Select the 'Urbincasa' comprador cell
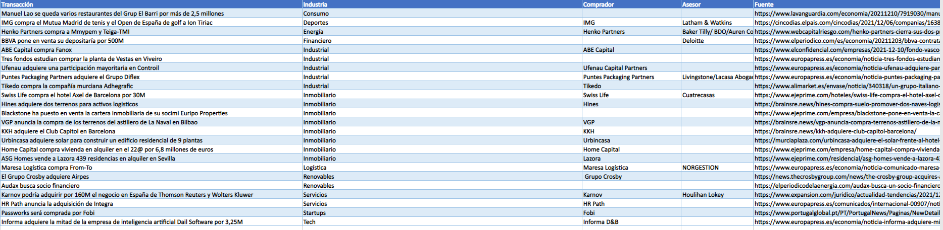Screen dimensions: 943x230 click(631, 140)
